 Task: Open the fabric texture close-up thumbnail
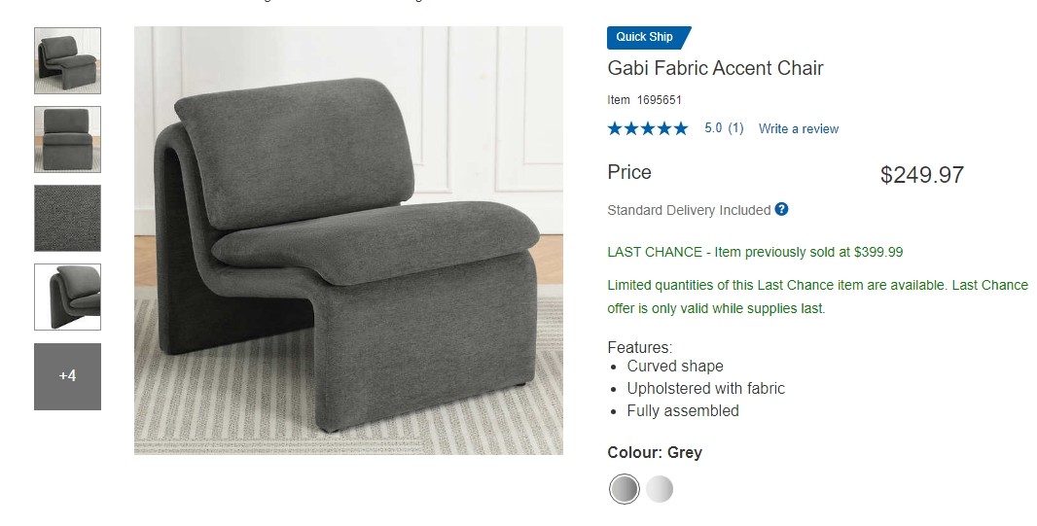click(x=67, y=218)
